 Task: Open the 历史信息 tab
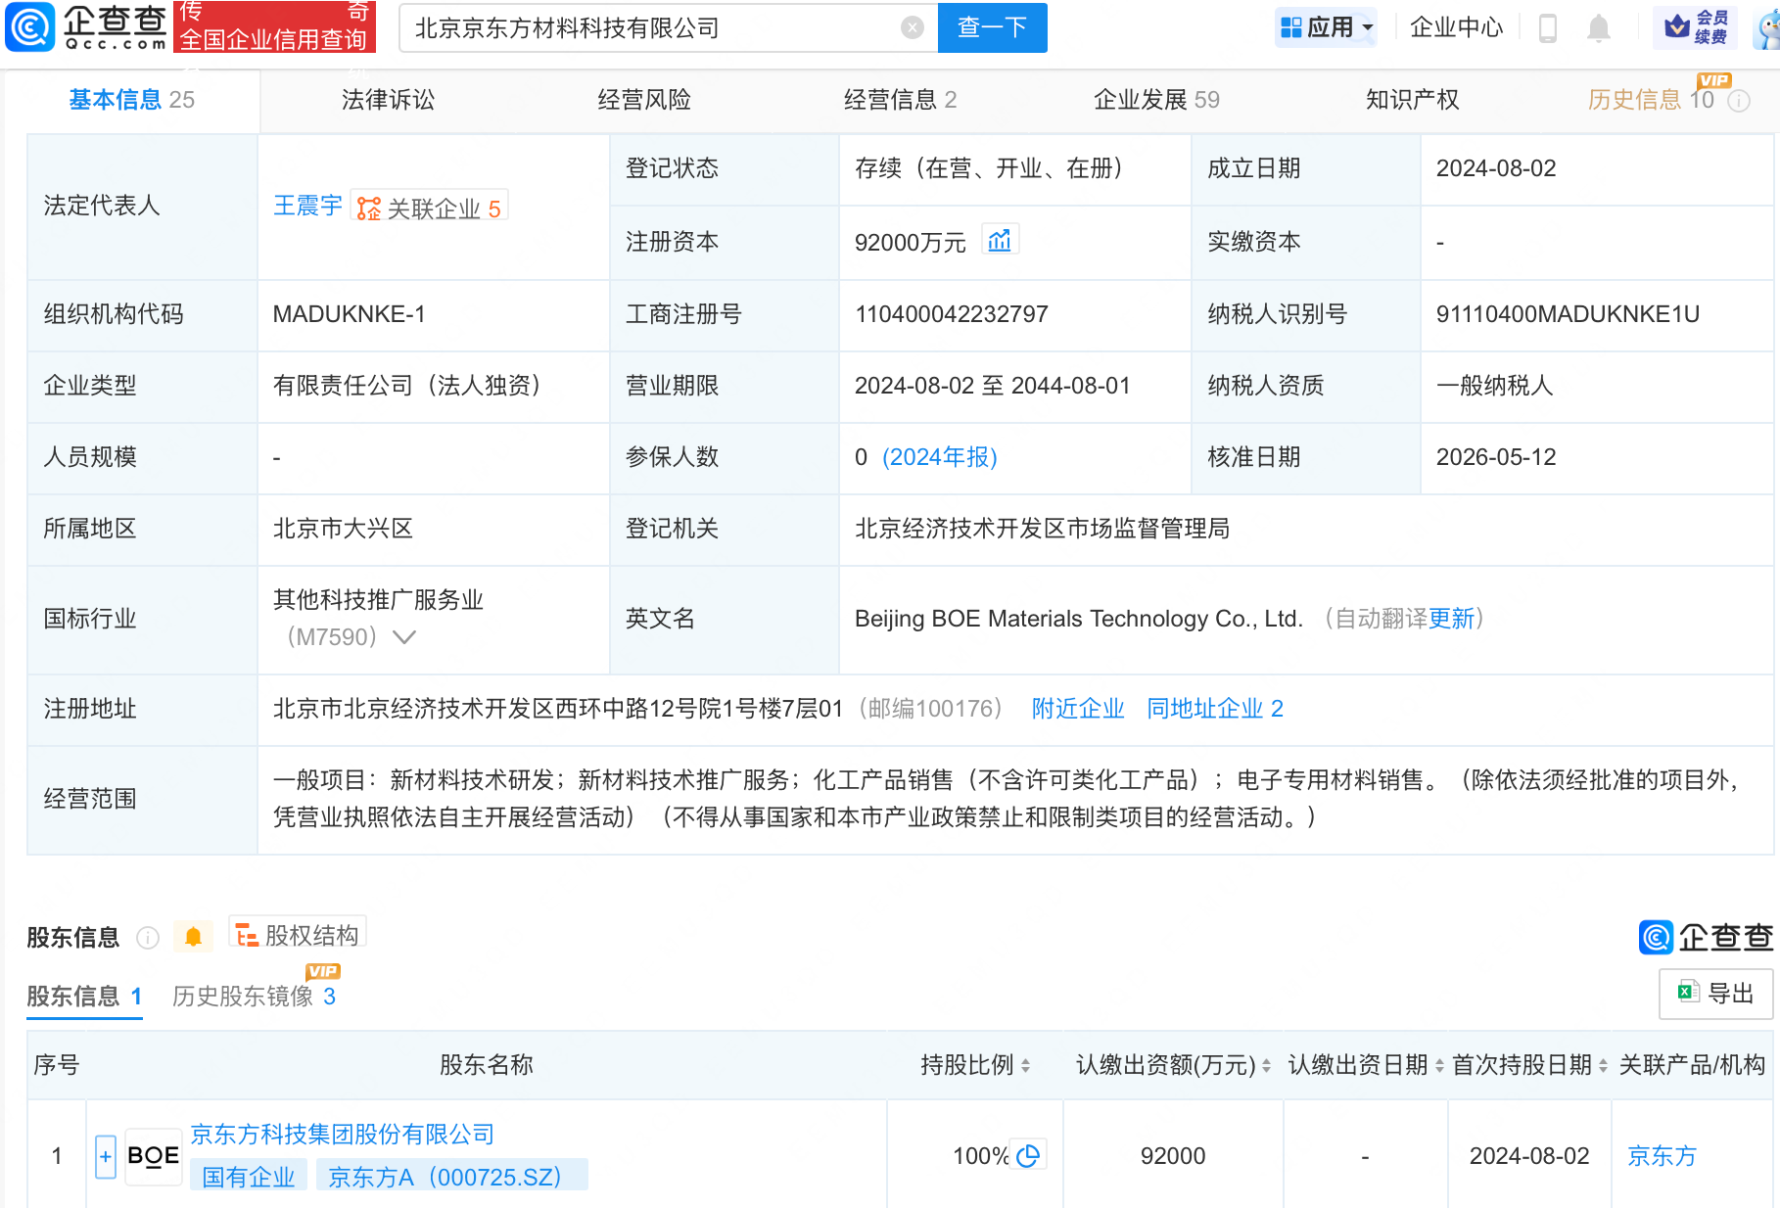(1651, 100)
